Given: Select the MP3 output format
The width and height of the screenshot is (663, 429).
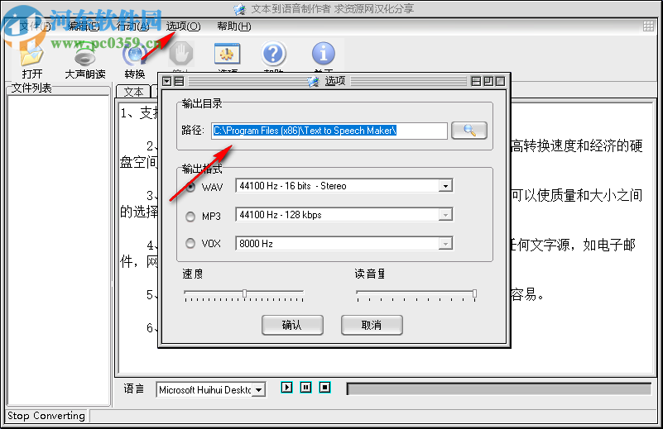Looking at the screenshot, I should (190, 217).
